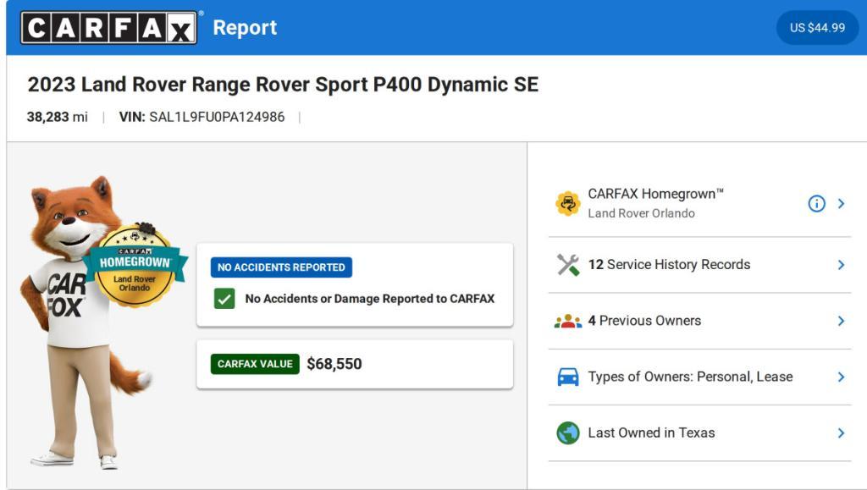Click the VIN number SAL1L9FU0PA124986
867x490 pixels.
(217, 117)
